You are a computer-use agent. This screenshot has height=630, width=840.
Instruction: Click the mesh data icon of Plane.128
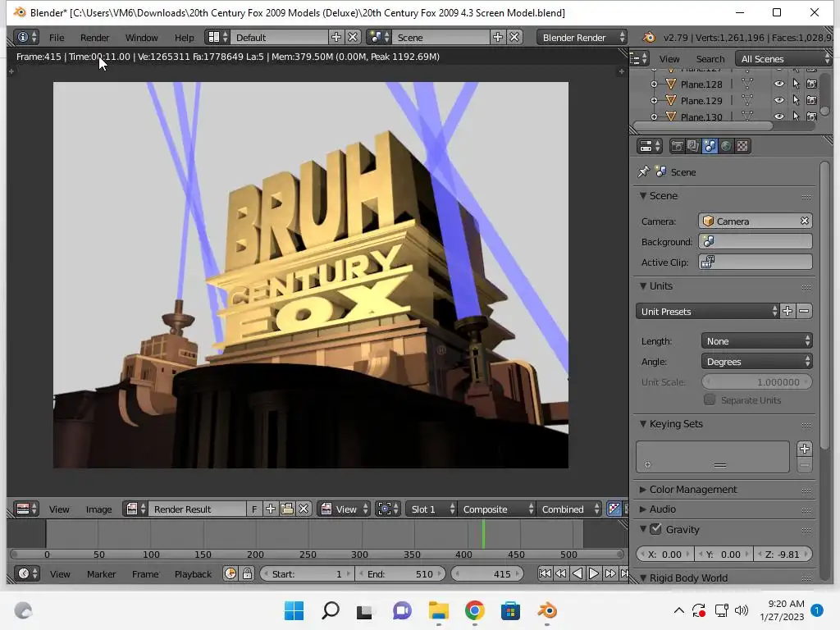pos(746,84)
